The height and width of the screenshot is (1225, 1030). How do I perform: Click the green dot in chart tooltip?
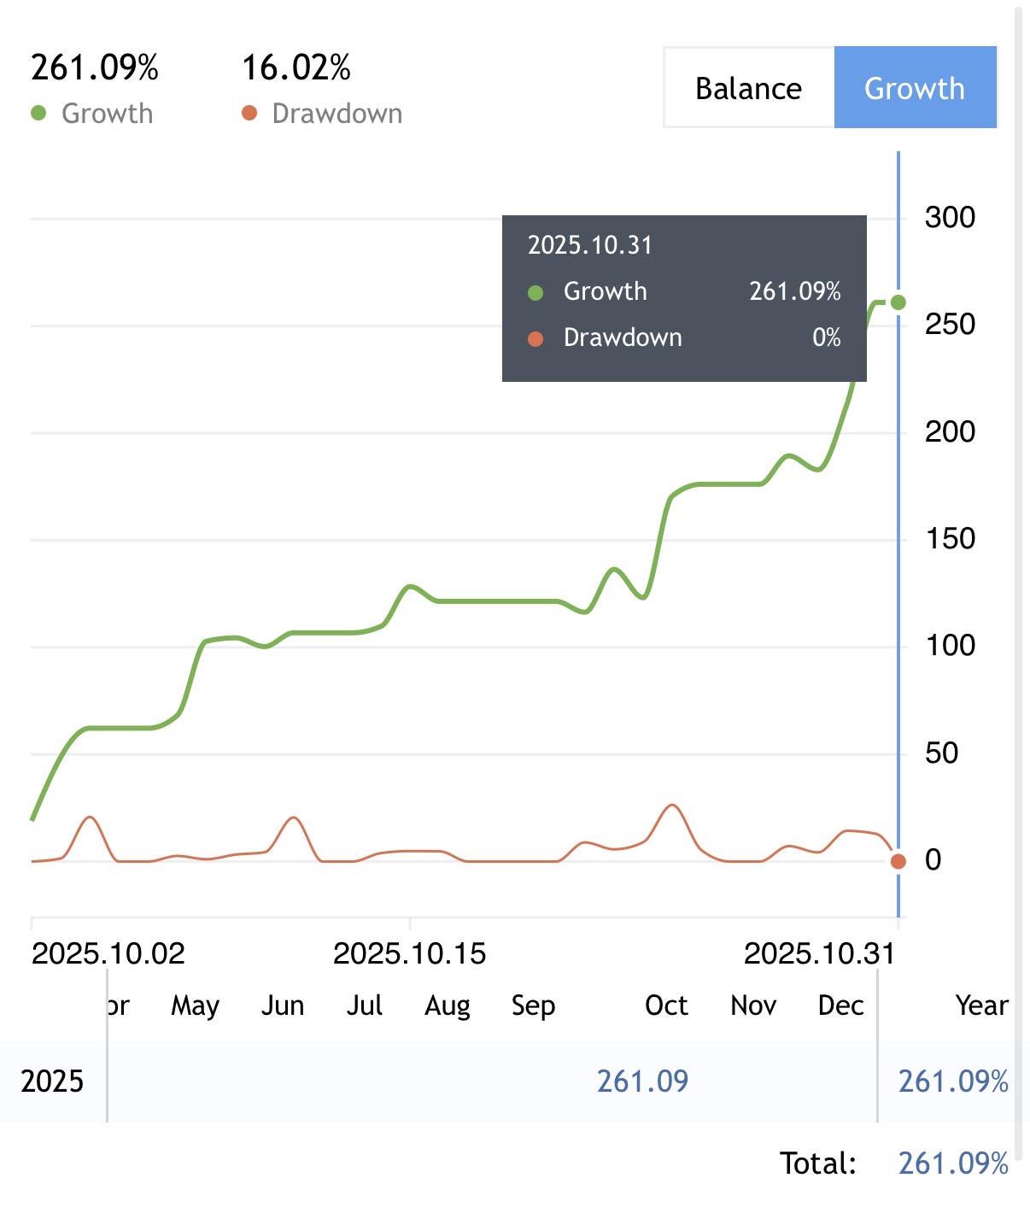[535, 293]
